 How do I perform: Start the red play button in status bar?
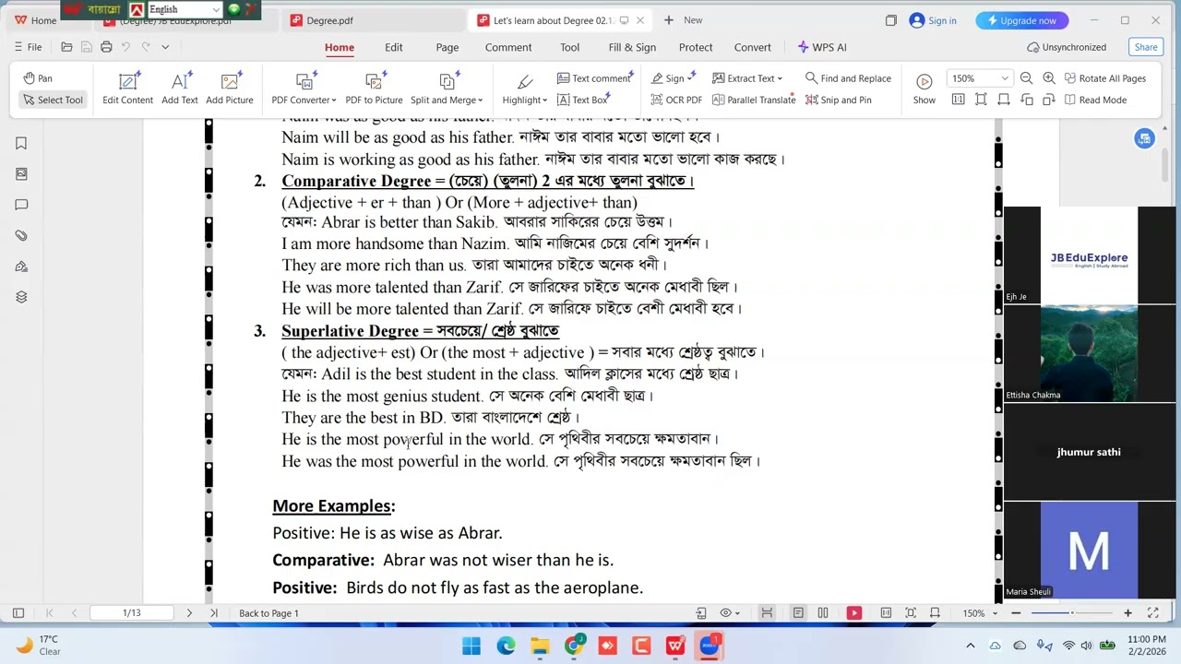coord(854,613)
